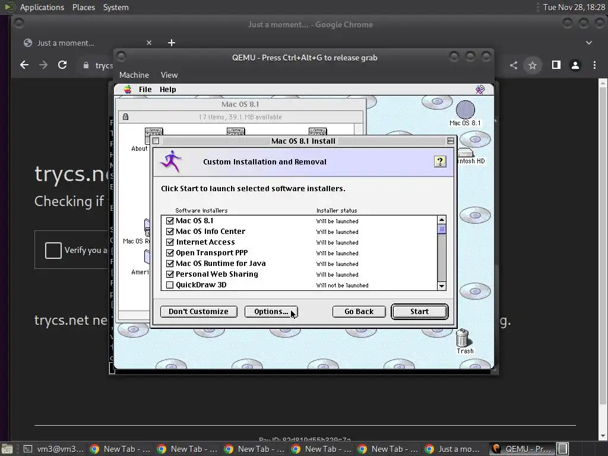608x456 pixels.
Task: Open Chrome profile icon
Action: [x=575, y=65]
